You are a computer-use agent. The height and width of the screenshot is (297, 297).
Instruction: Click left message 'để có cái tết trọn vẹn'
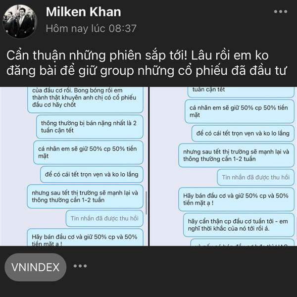[92, 174]
